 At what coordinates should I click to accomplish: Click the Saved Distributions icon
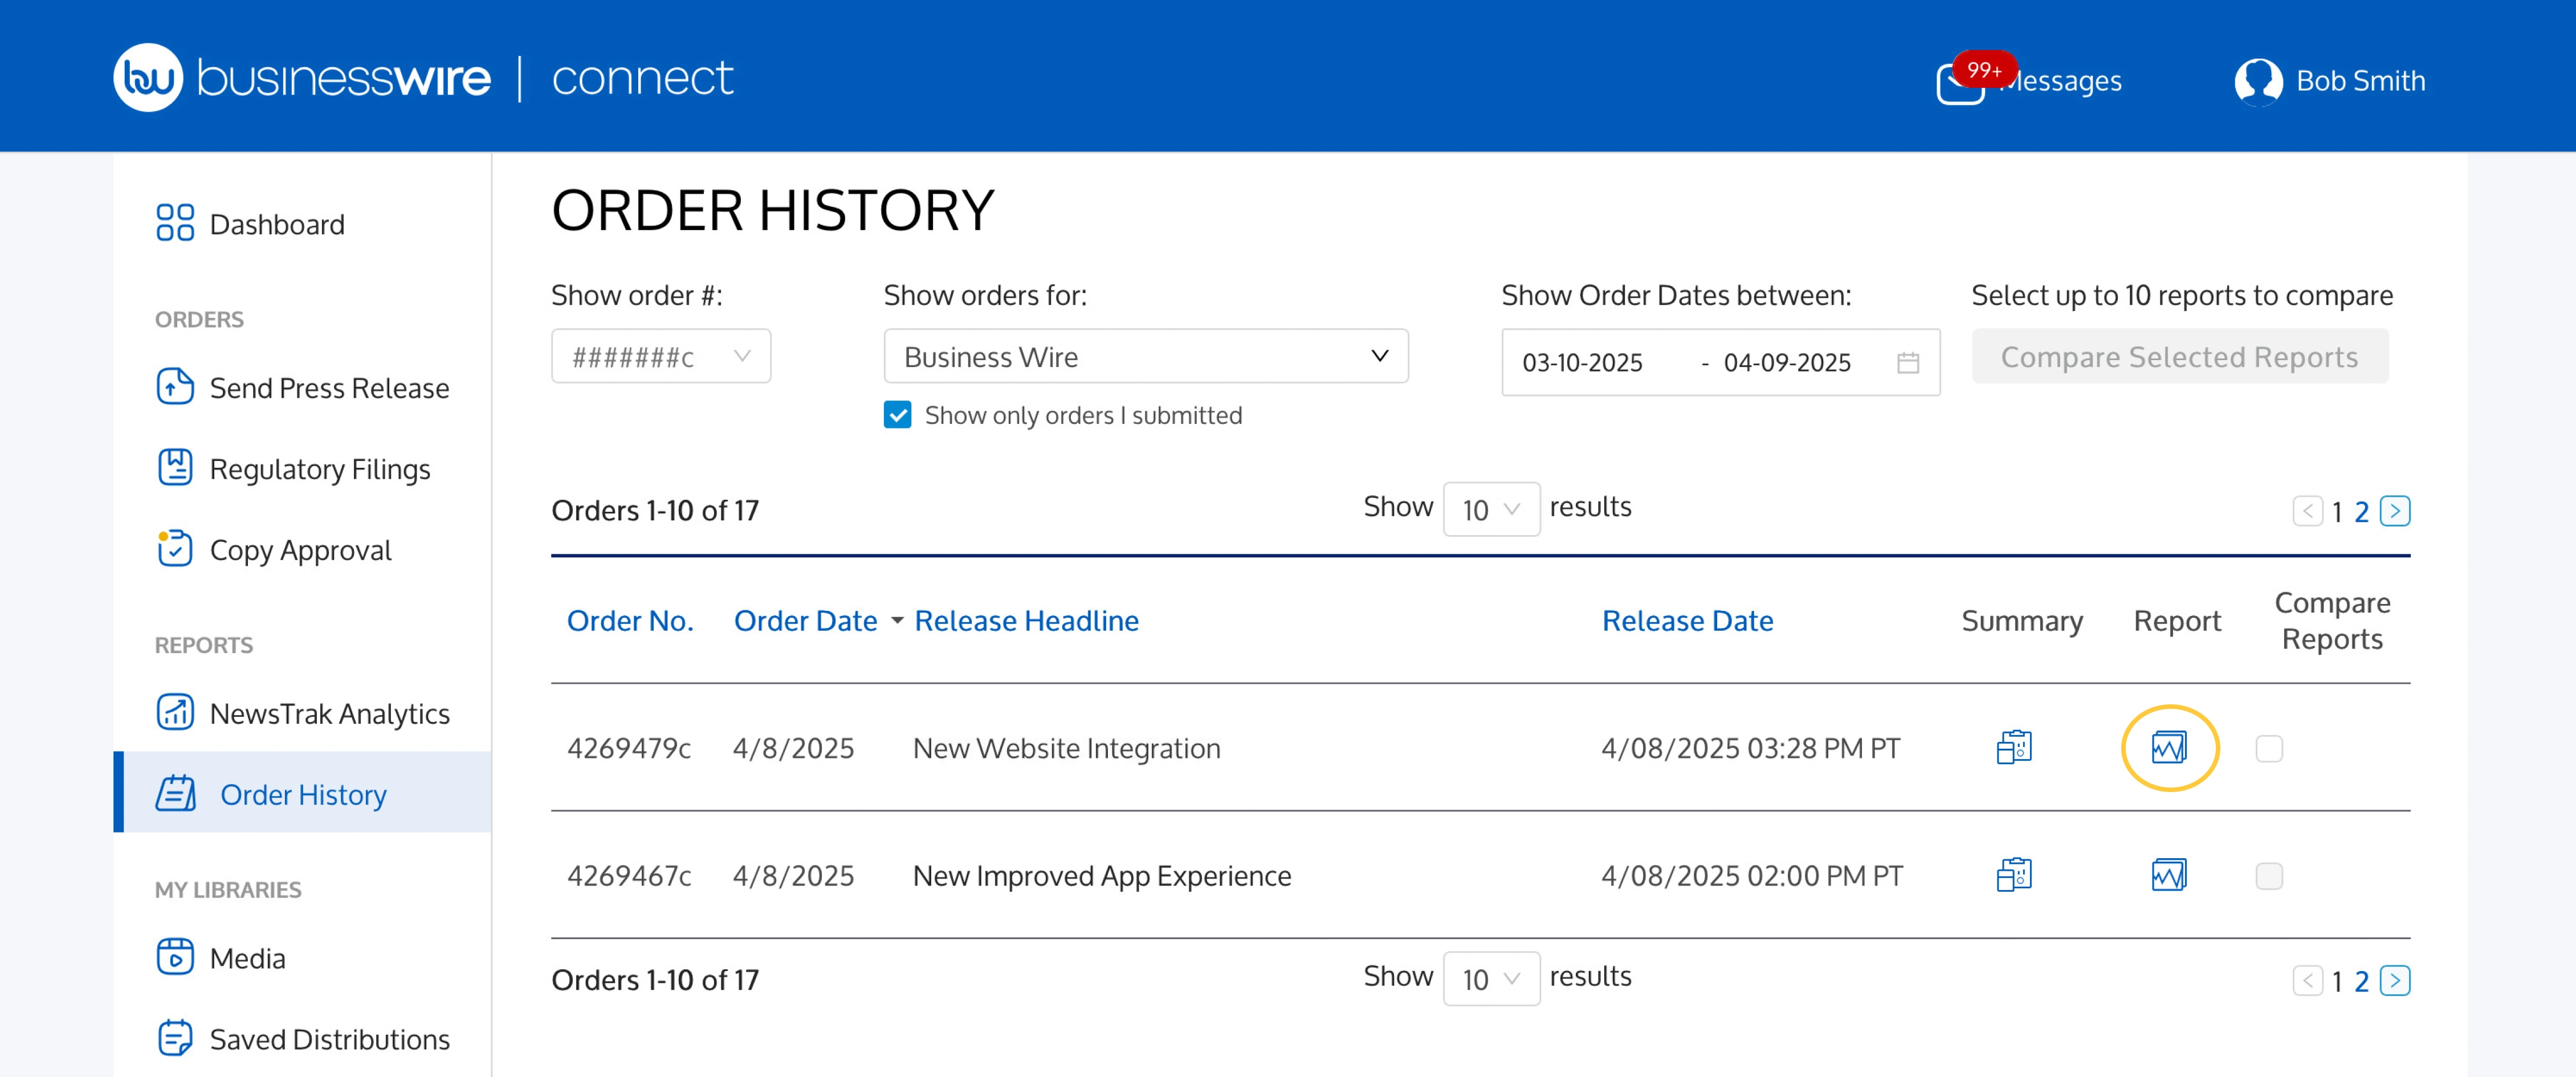coord(175,1038)
